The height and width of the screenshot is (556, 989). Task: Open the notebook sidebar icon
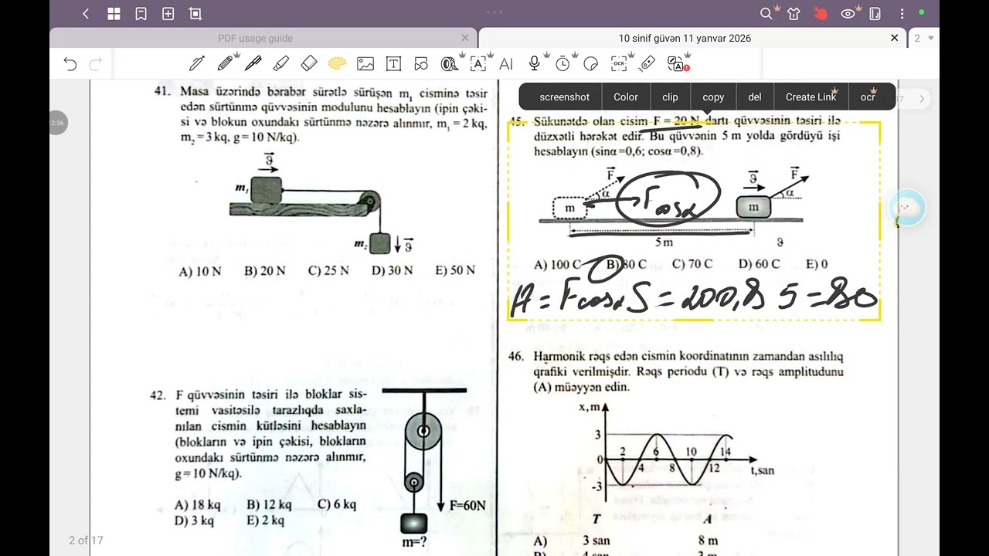[x=875, y=14]
